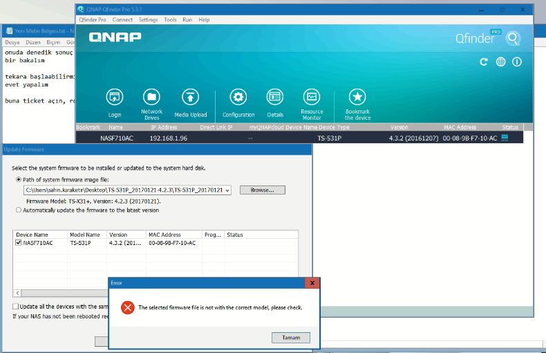Screen dimensions: 546x353
Task: Open the Connect menu
Action: [122, 20]
